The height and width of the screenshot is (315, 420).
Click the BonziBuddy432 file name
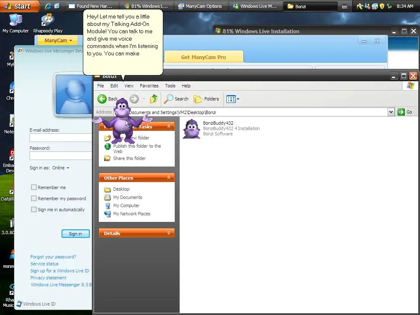tap(218, 123)
